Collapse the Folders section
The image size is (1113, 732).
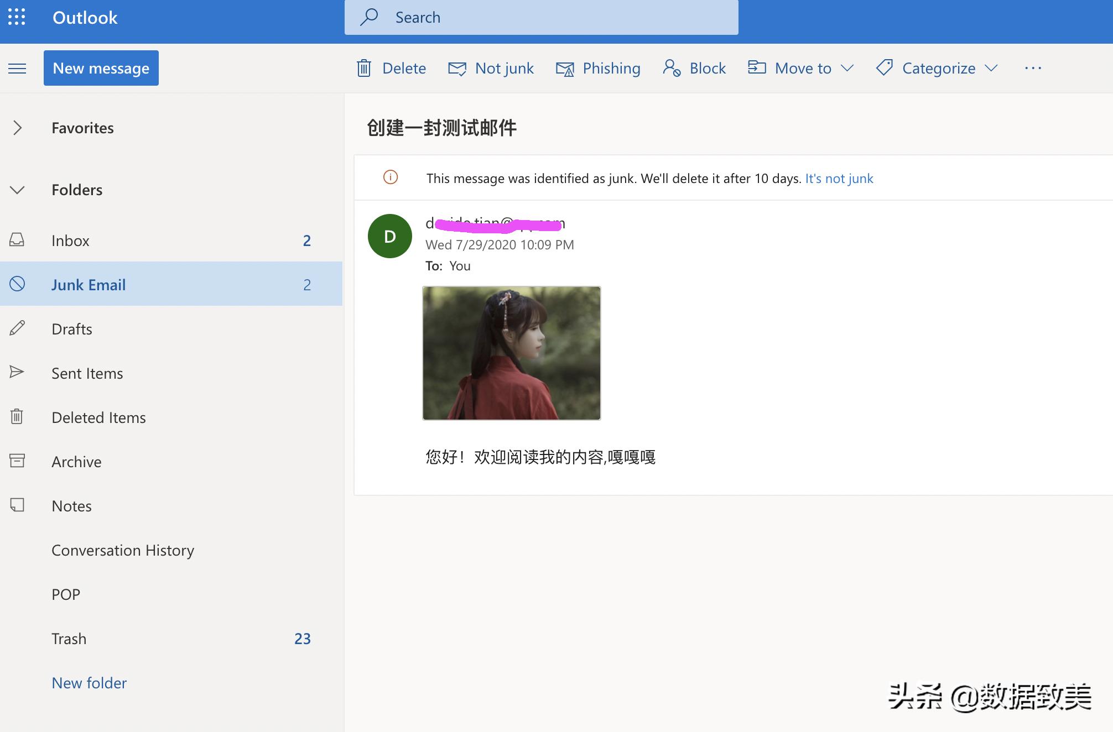(x=17, y=190)
